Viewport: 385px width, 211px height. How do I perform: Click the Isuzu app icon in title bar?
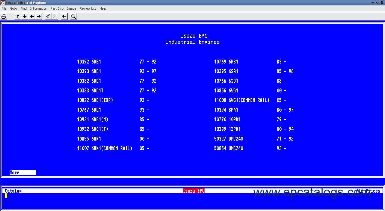[x=3, y=3]
